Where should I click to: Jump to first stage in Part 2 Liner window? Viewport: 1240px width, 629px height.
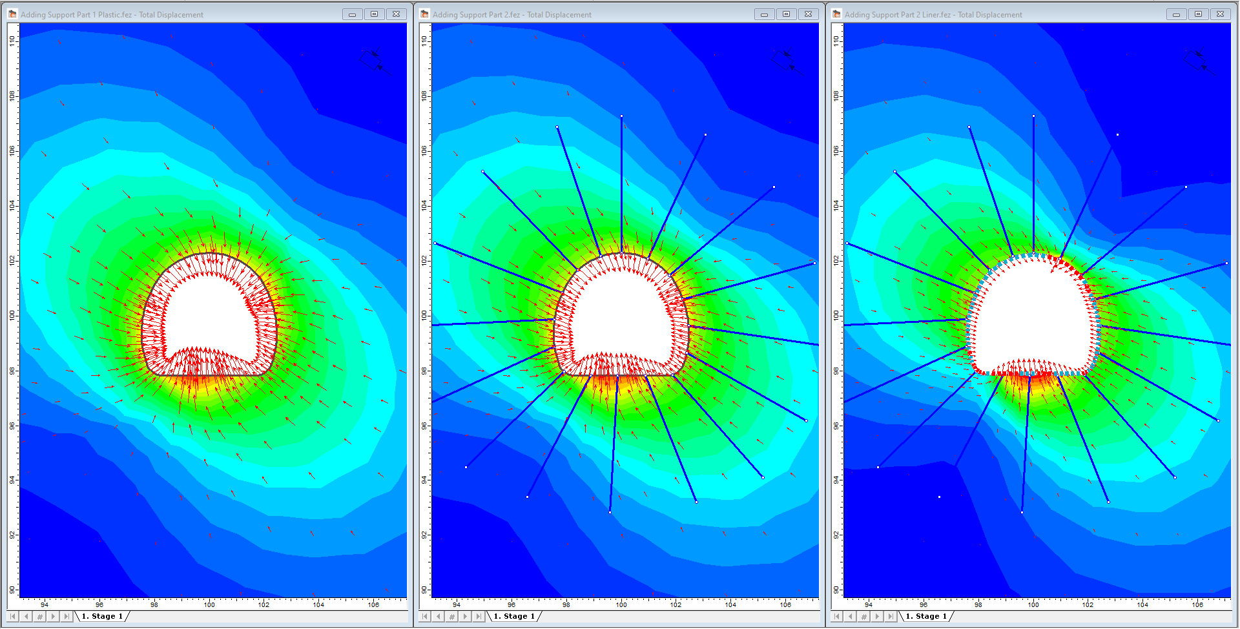[836, 617]
